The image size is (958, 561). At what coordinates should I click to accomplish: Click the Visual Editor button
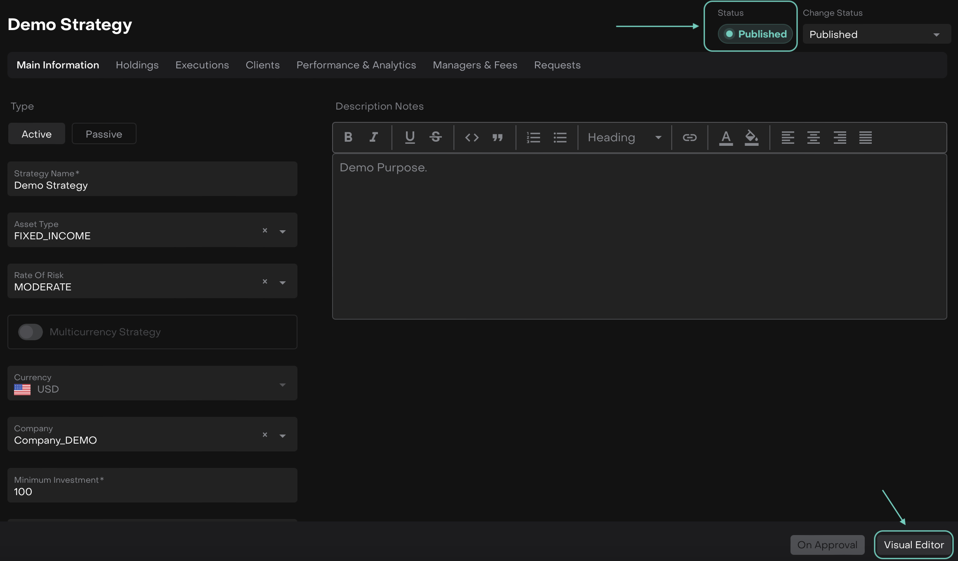click(x=913, y=545)
